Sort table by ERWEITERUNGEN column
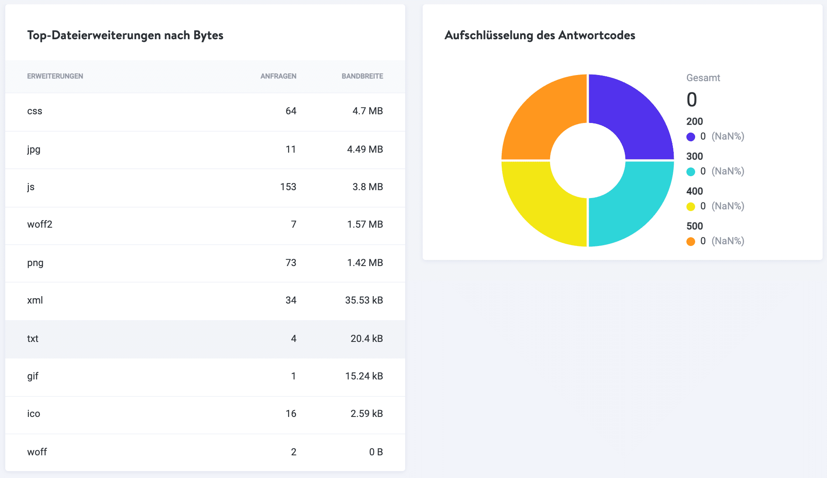The image size is (827, 478). 55,76
